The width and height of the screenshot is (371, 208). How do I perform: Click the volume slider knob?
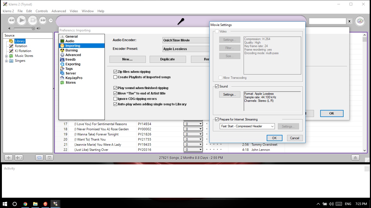(33, 28)
